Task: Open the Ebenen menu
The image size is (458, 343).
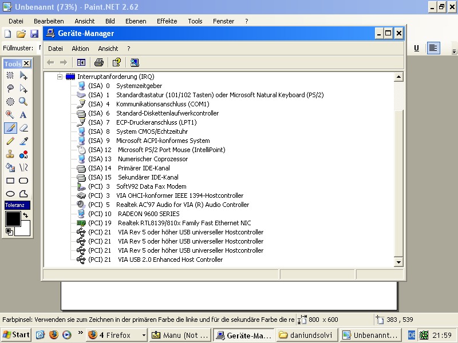Action: click(x=136, y=21)
